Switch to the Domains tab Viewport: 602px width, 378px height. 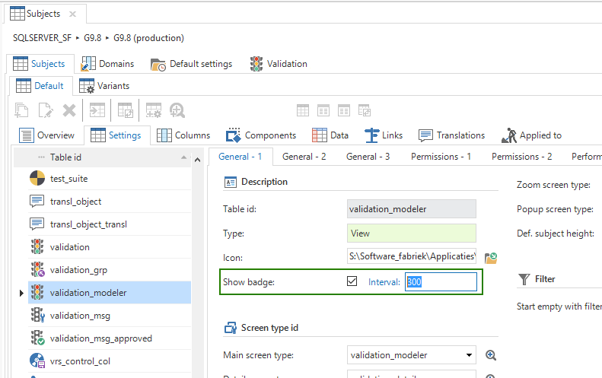click(x=107, y=64)
